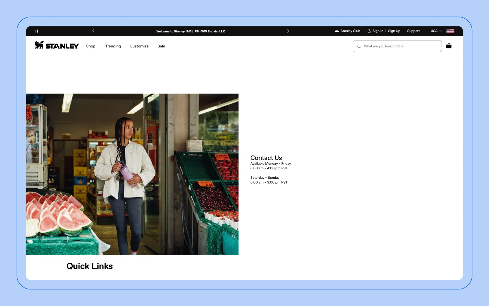Image resolution: width=489 pixels, height=306 pixels.
Task: Open the Sign Up link
Action: point(394,31)
